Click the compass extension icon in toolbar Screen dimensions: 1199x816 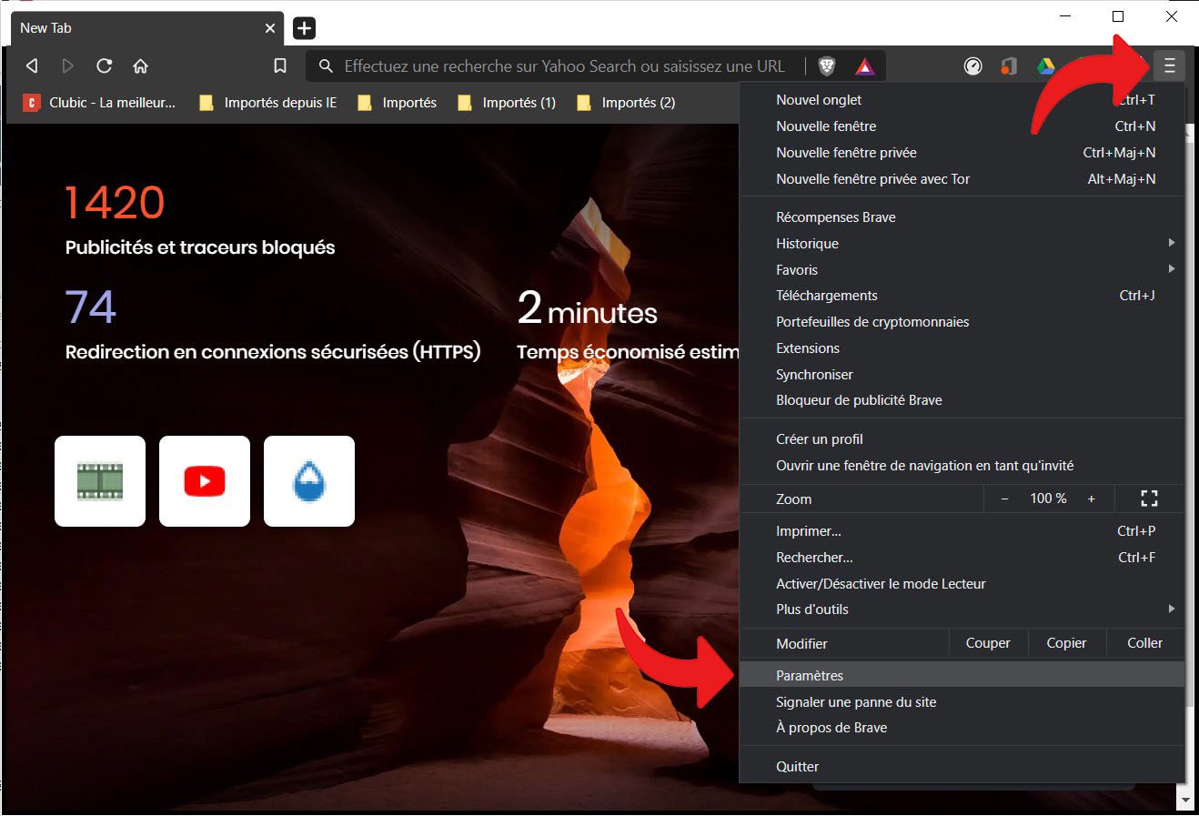tap(972, 65)
